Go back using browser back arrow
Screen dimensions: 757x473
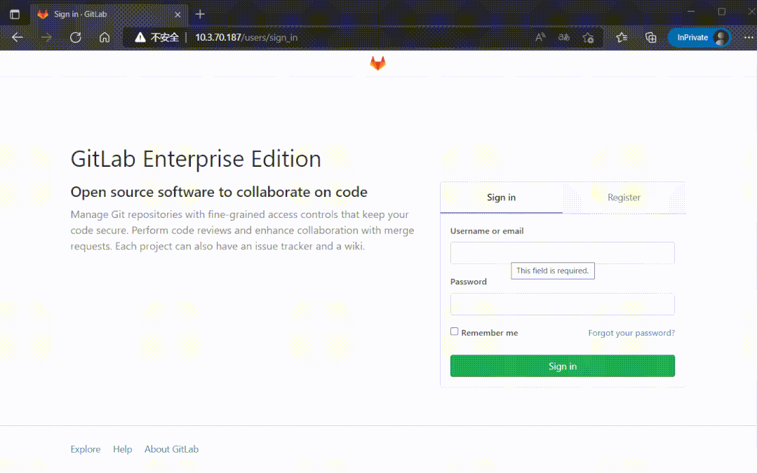(x=18, y=38)
